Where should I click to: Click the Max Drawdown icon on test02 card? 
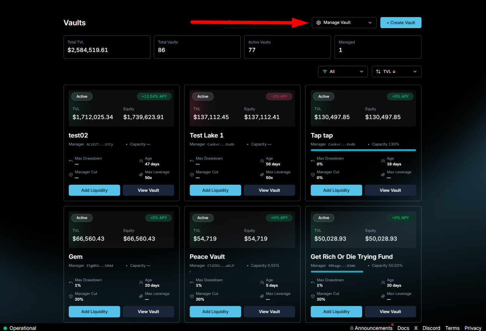click(71, 161)
